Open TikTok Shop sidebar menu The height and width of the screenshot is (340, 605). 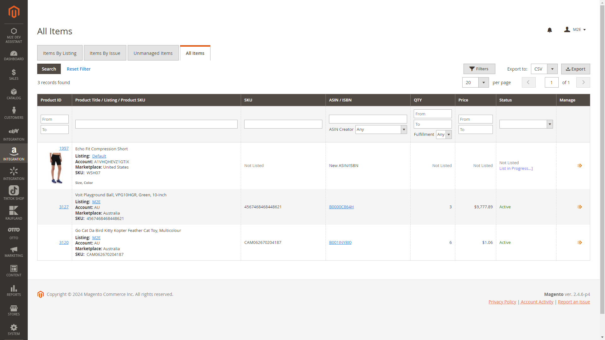[14, 193]
